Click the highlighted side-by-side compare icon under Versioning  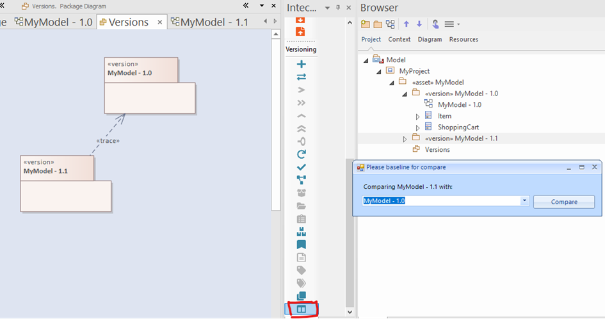click(302, 309)
